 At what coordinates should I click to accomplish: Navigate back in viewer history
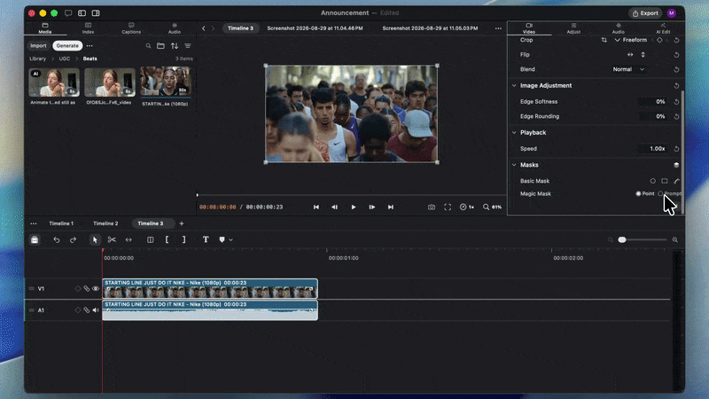[204, 28]
